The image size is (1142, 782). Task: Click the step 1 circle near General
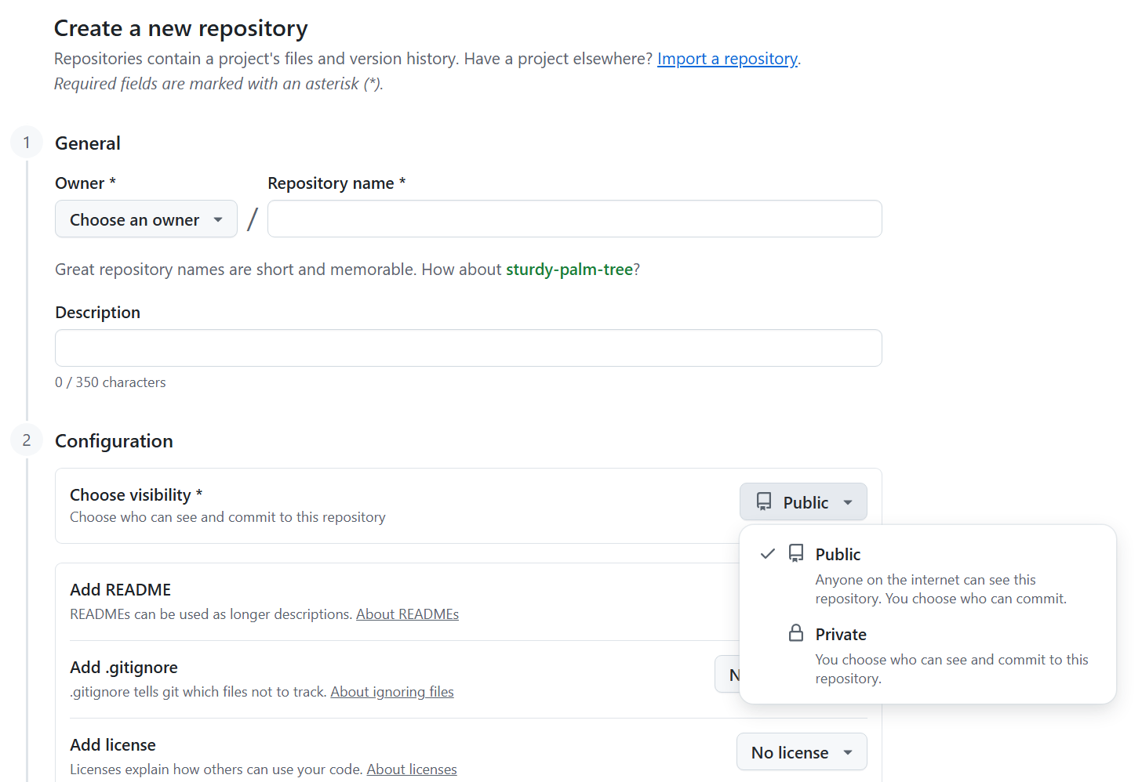(27, 142)
